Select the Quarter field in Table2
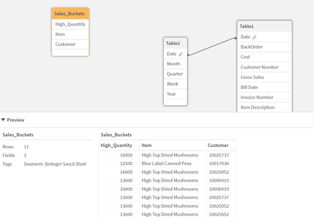The image size is (314, 220). pos(175,74)
